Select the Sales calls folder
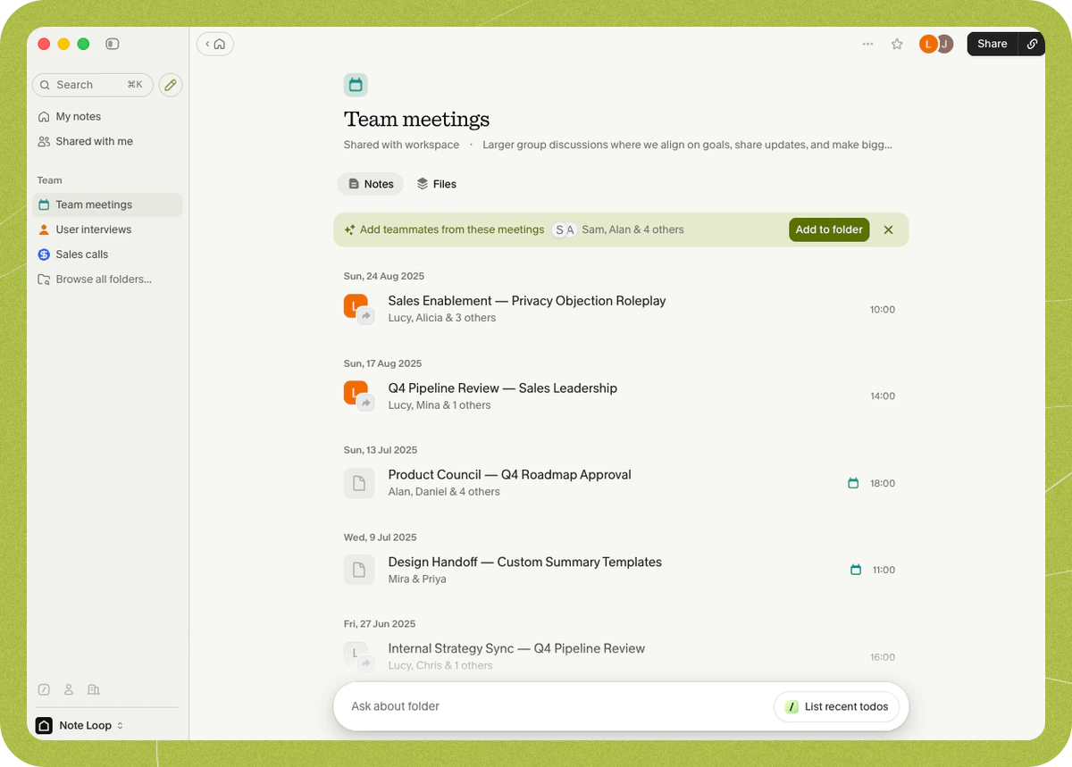 (107, 254)
